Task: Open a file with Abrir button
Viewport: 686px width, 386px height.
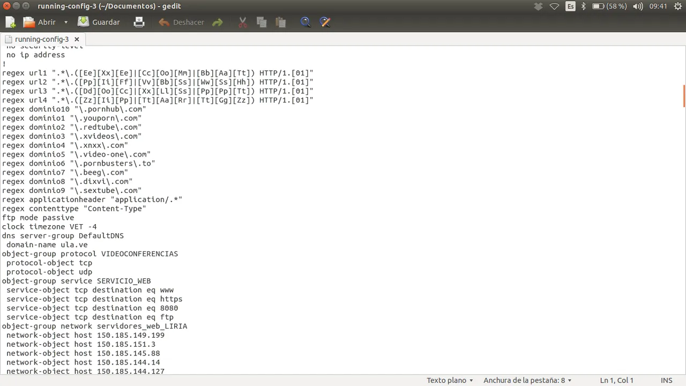Action: pyautogui.click(x=39, y=22)
